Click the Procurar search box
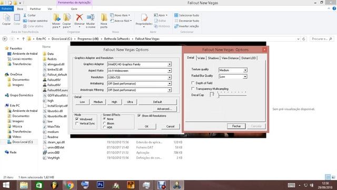Screen dimensions: 337x190 (x=322, y=39)
